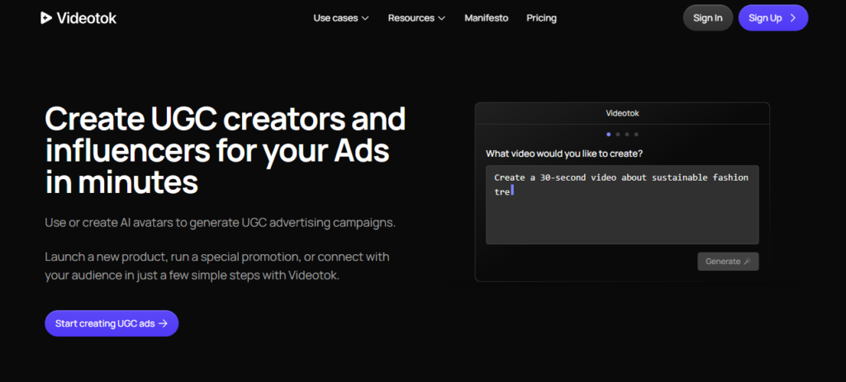
Task: Click Start creating UGC ads button
Action: pos(112,323)
